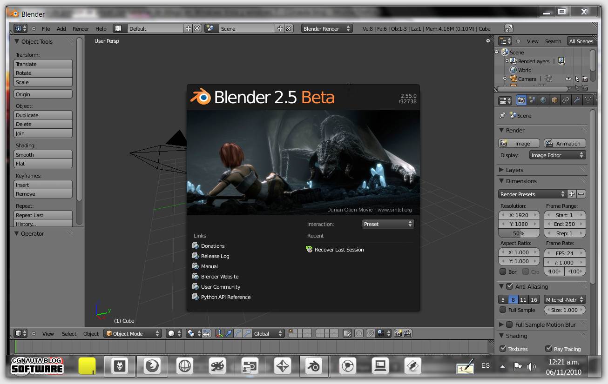Image resolution: width=608 pixels, height=384 pixels.
Task: Select the Modifiers tab (wrench icon)
Action: (575, 100)
